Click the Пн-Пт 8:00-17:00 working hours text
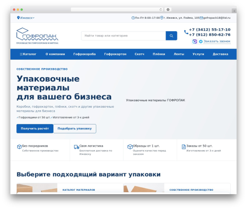 click(x=147, y=18)
